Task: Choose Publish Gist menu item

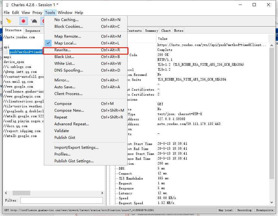Action: (86, 137)
